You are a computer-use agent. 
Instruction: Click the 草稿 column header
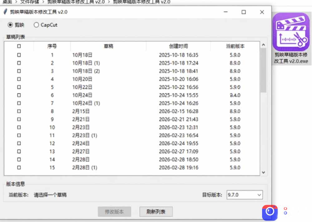(x=109, y=46)
